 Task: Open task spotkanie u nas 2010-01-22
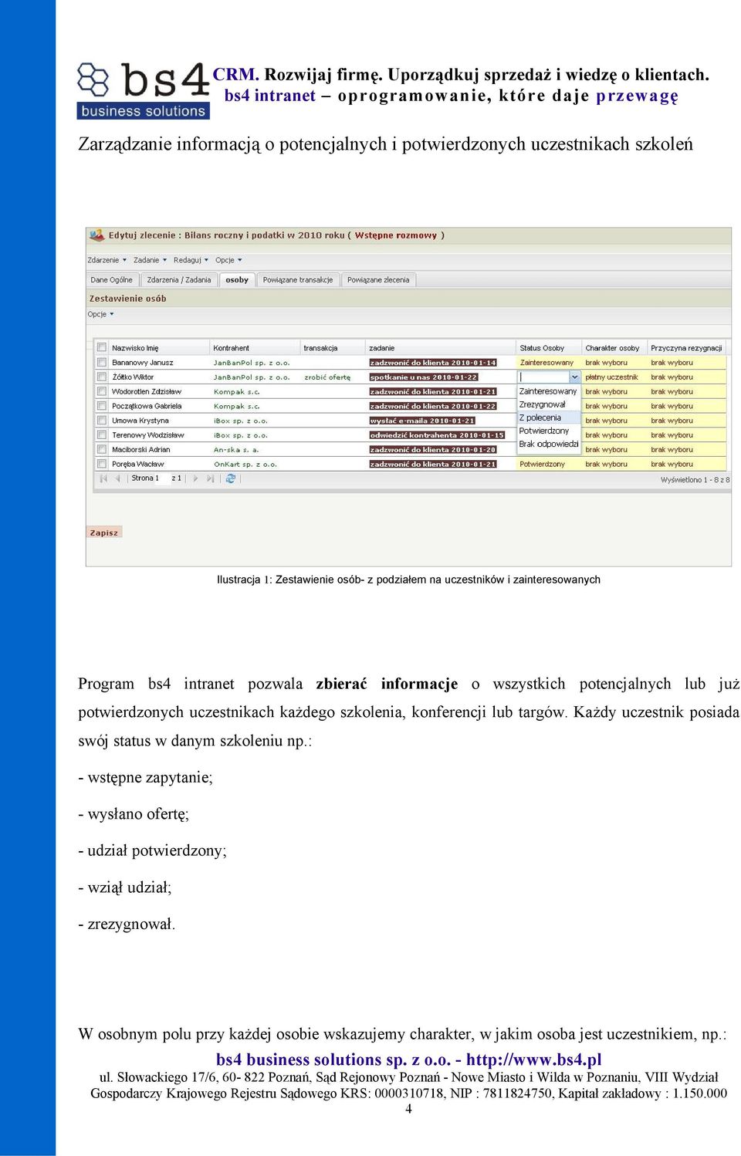[x=424, y=377]
